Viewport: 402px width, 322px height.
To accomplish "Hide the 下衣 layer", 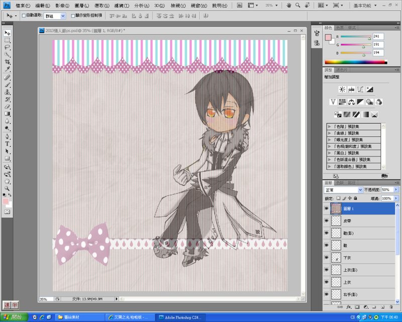I will pos(326,257).
